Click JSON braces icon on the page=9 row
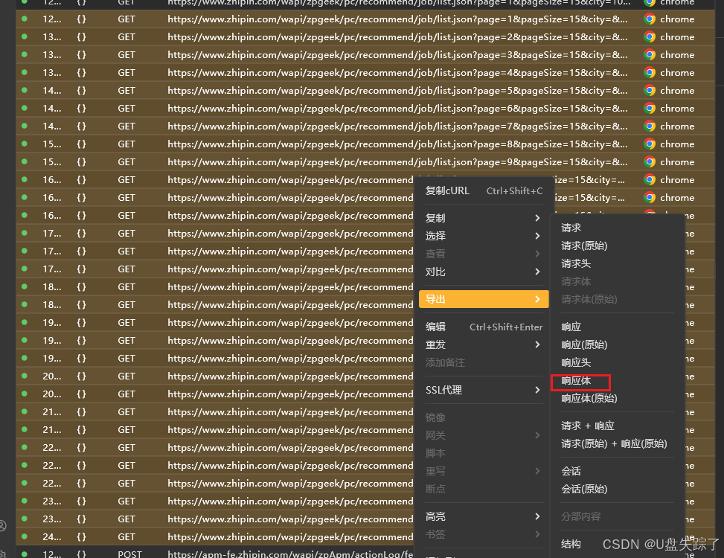The width and height of the screenshot is (724, 558). pyautogui.click(x=81, y=162)
